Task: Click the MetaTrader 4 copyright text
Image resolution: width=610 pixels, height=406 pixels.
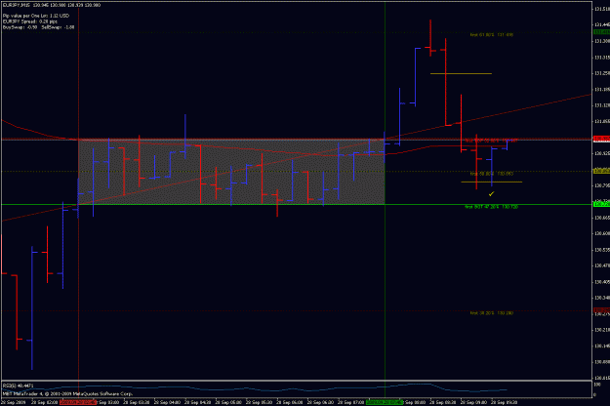Action: [x=67, y=394]
